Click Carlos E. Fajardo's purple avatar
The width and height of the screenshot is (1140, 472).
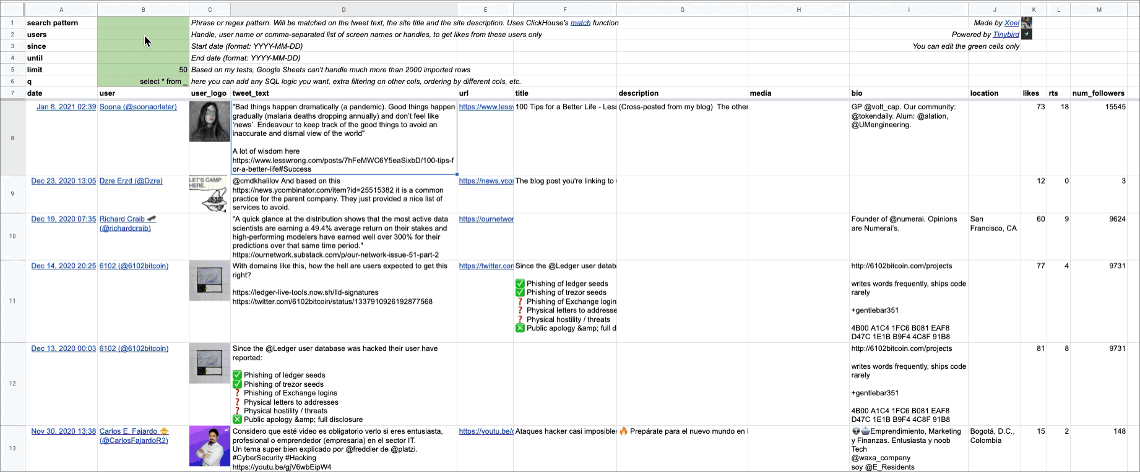210,446
